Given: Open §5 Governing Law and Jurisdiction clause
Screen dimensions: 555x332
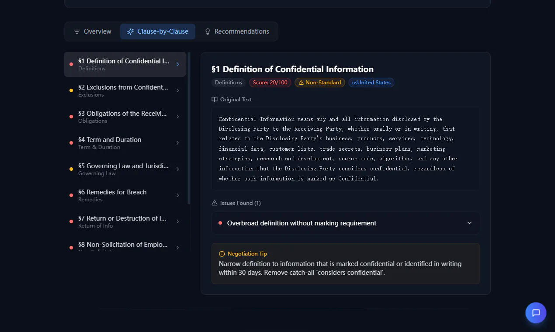Looking at the screenshot, I should pyautogui.click(x=125, y=169).
